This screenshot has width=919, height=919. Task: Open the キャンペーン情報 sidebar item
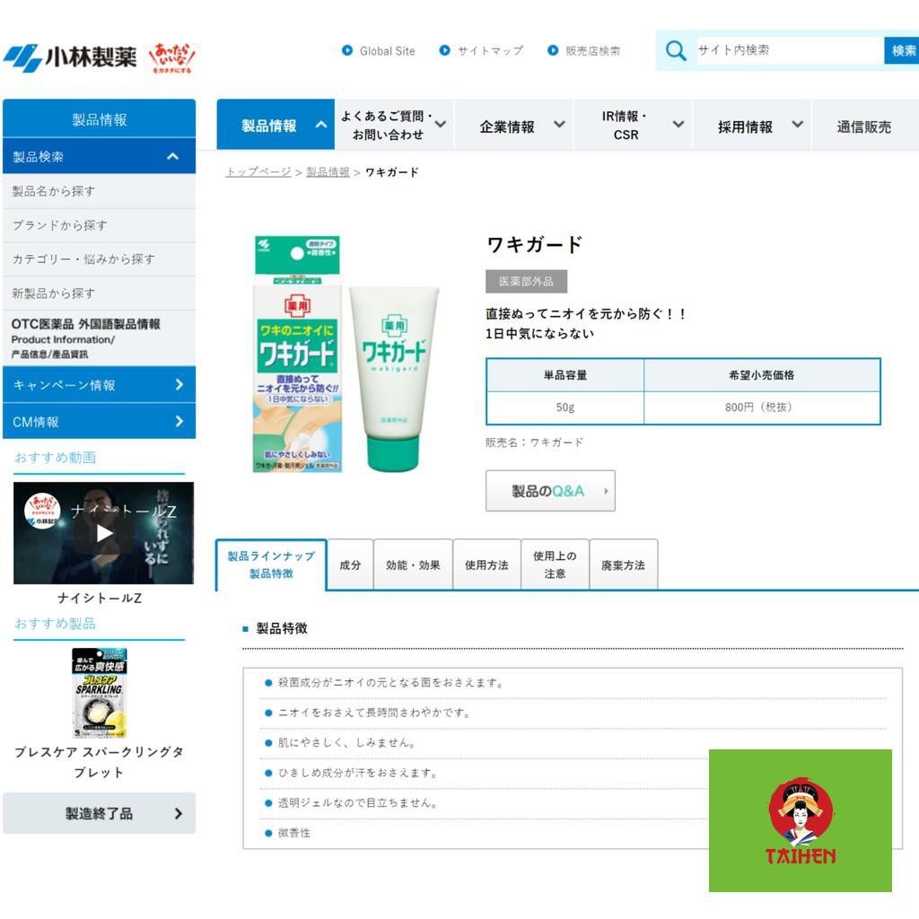pyautogui.click(x=99, y=385)
